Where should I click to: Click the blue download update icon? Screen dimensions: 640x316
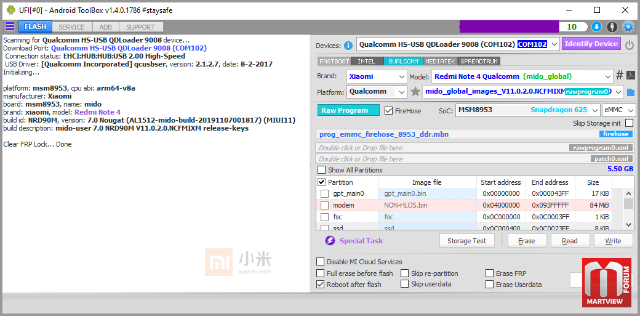coord(596,27)
